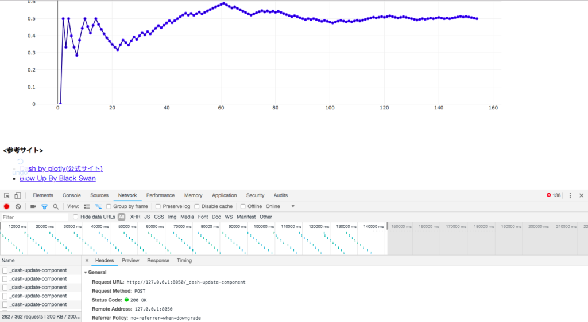The width and height of the screenshot is (588, 322).
Task: Open the Response tab of request
Action: tap(158, 261)
